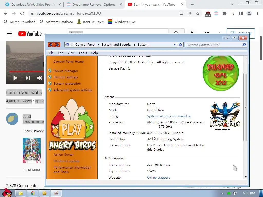
Task: Click the shield icon beside Remote settings
Action: point(50,77)
